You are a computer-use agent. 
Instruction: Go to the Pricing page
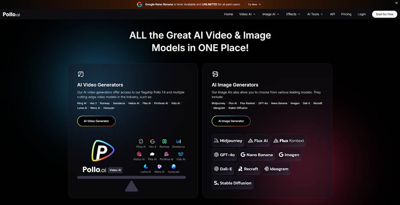point(346,14)
